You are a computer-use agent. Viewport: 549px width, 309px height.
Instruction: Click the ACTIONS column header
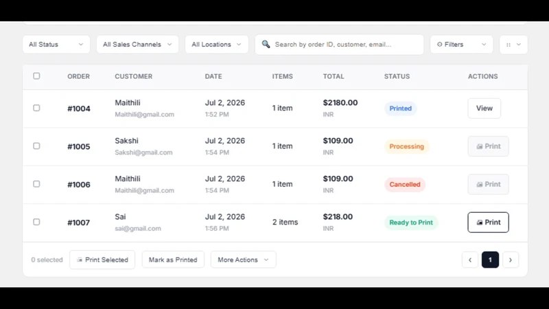pyautogui.click(x=483, y=76)
